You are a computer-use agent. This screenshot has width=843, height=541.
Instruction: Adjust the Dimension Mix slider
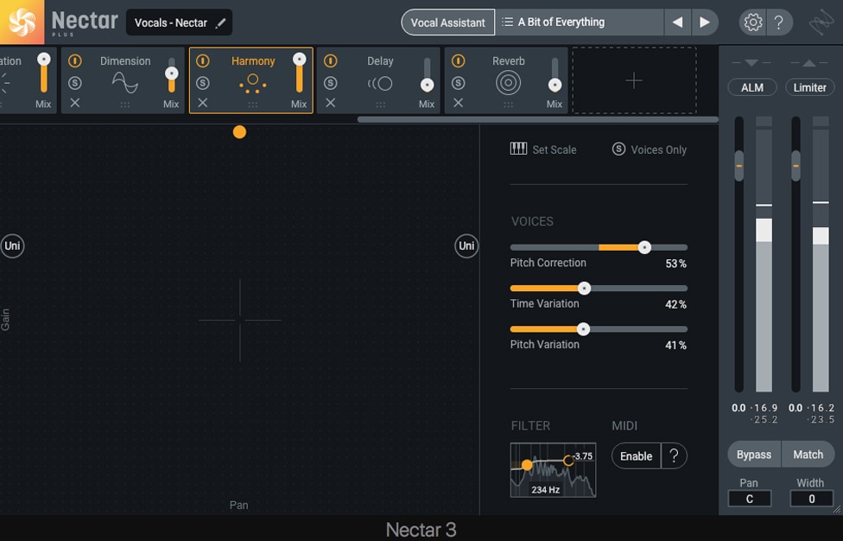coord(172,73)
